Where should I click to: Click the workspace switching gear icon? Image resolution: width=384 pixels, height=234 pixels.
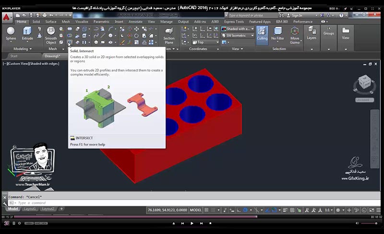tap(338, 210)
